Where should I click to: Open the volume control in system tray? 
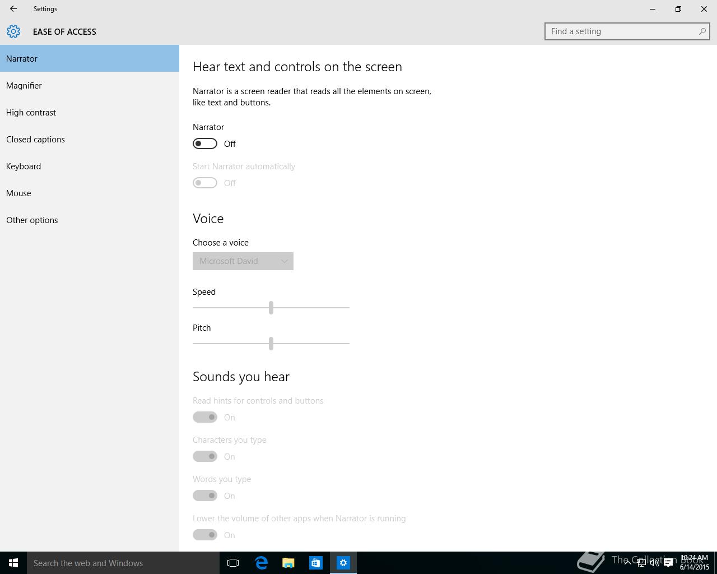655,563
